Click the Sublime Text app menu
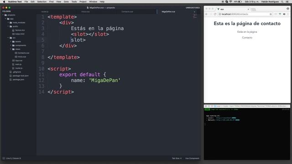 tap(15, 2)
